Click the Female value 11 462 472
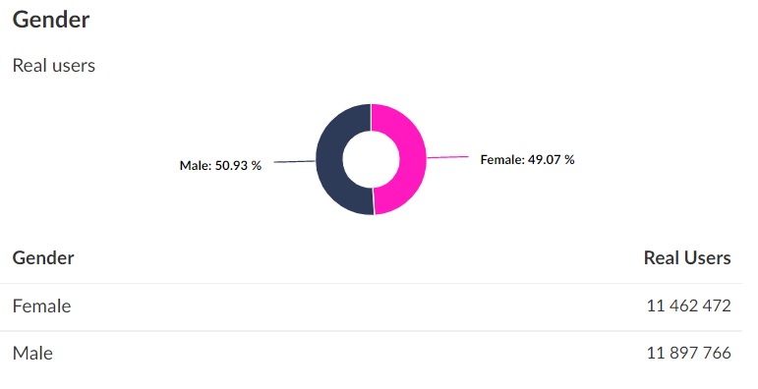The height and width of the screenshot is (389, 758). coord(688,306)
